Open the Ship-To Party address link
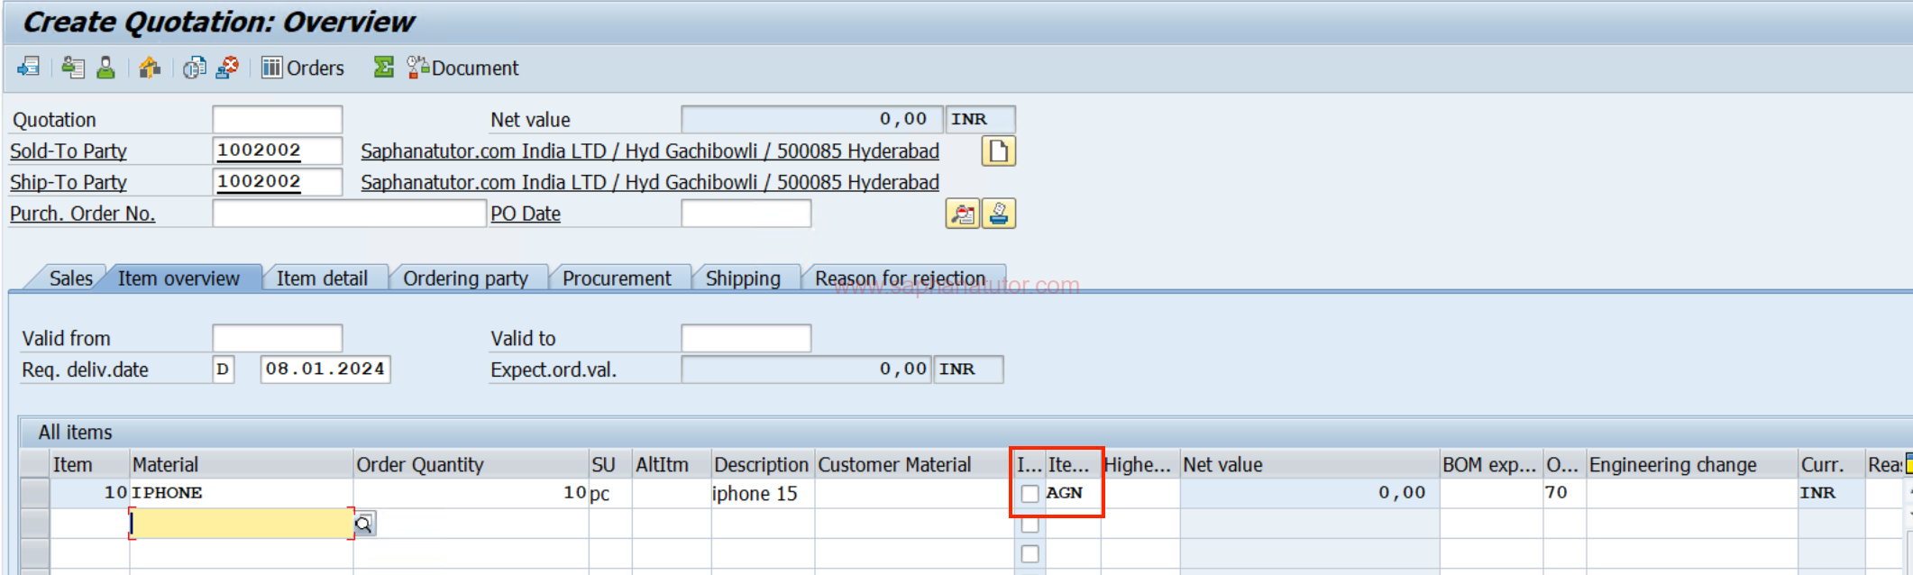This screenshot has height=575, width=1913. pos(650,182)
